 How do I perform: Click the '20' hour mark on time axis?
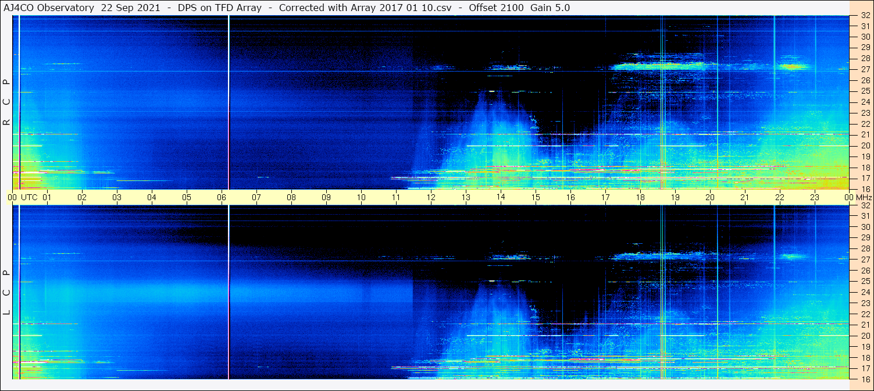pyautogui.click(x=710, y=197)
